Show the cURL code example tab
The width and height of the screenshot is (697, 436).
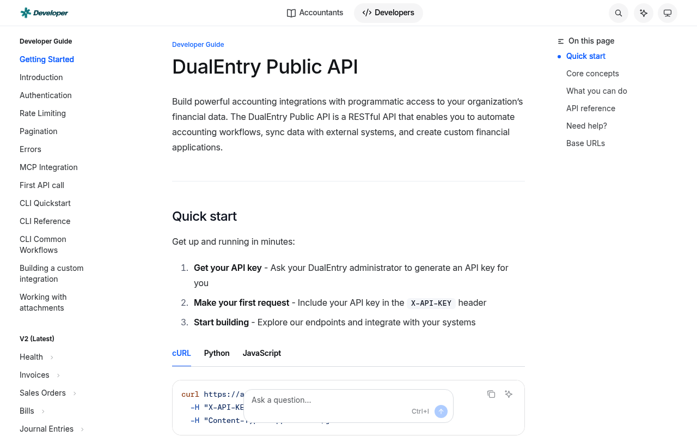click(x=181, y=353)
